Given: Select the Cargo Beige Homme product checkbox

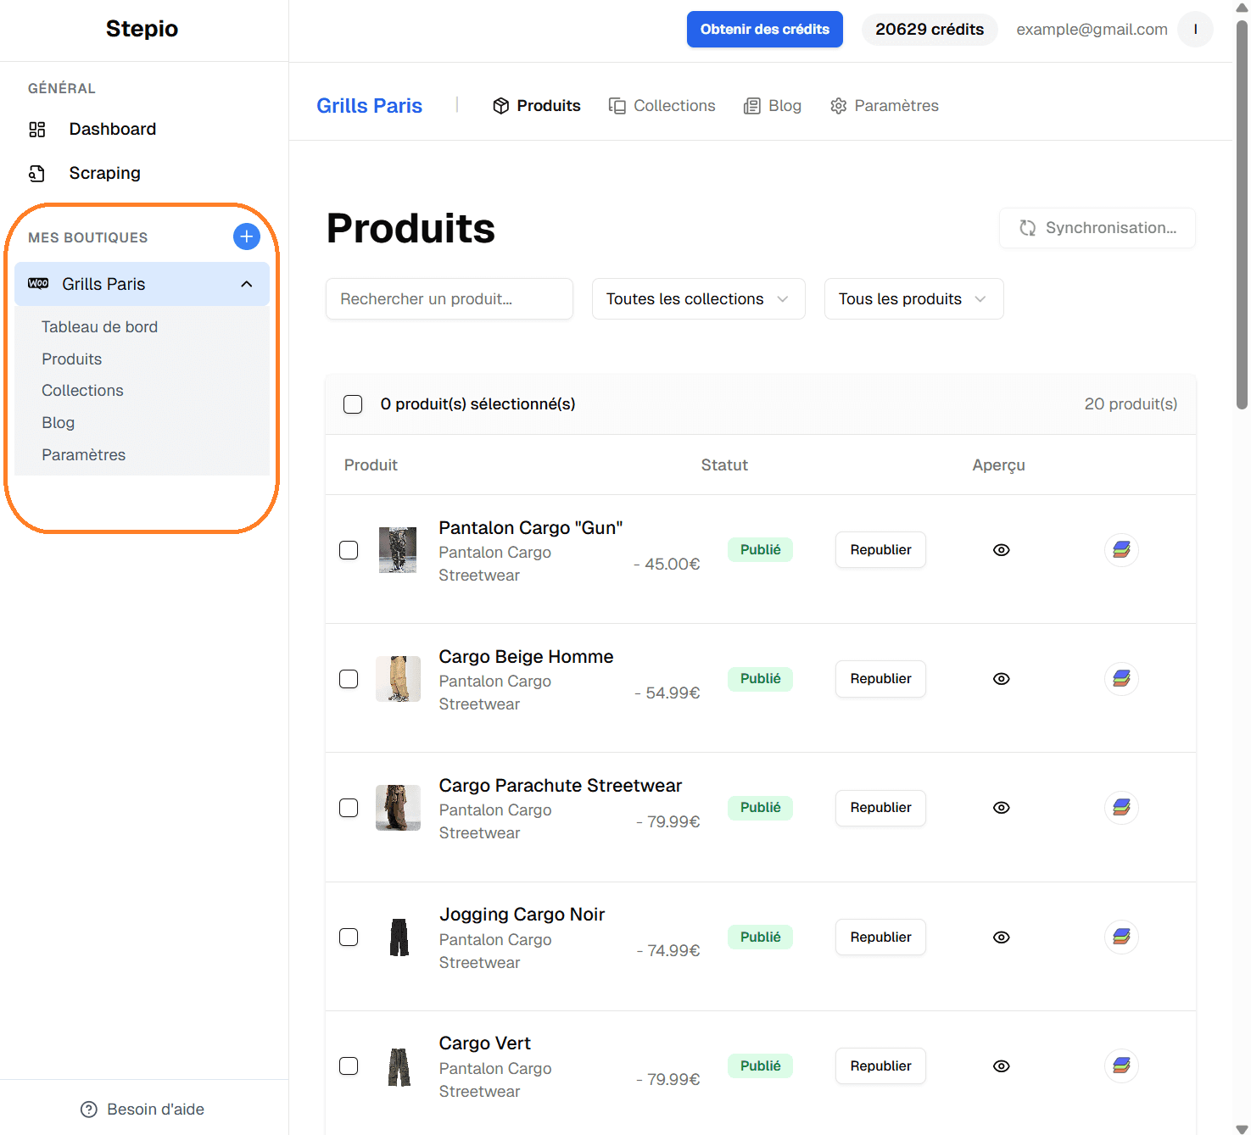Looking at the screenshot, I should [x=349, y=678].
